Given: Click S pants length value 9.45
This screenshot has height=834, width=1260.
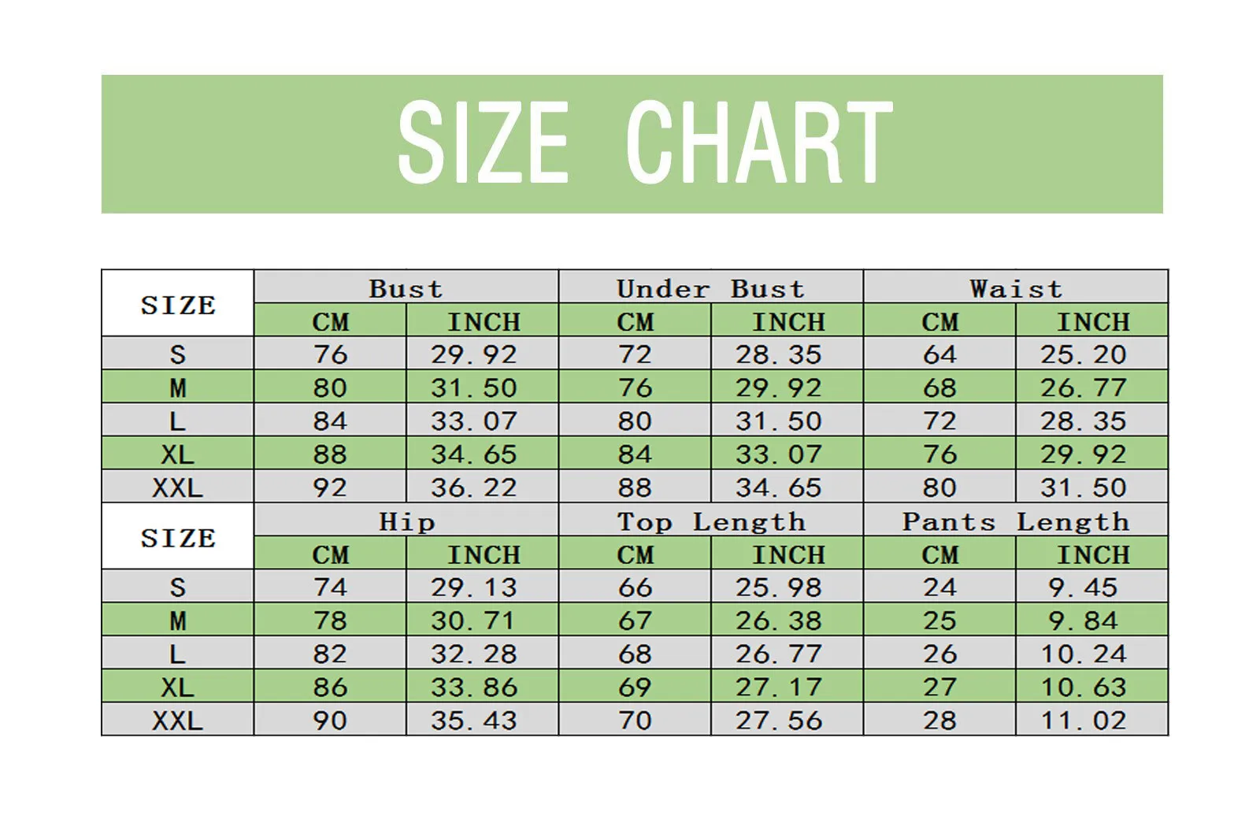Looking at the screenshot, I should click(1084, 588).
